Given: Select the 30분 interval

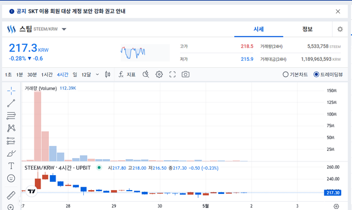Looking at the screenshot, I should tap(32, 75).
